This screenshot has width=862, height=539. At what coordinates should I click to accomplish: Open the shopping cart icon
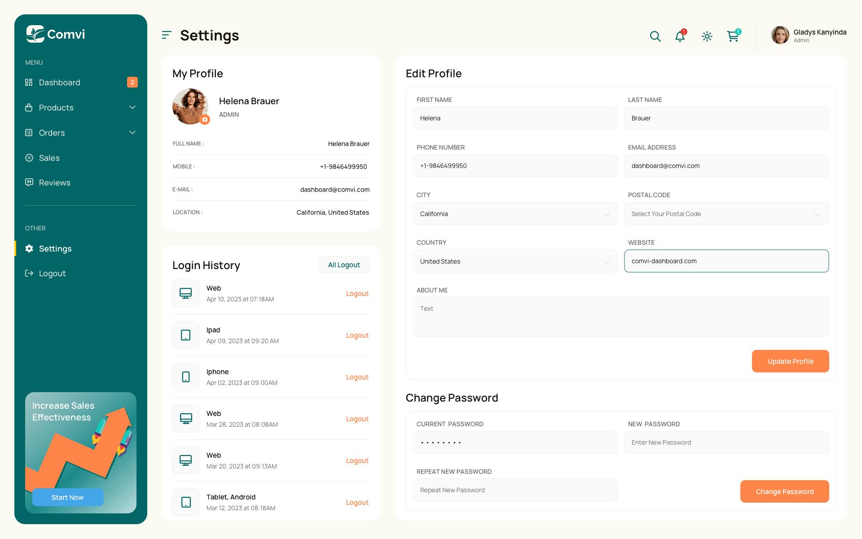click(x=733, y=36)
